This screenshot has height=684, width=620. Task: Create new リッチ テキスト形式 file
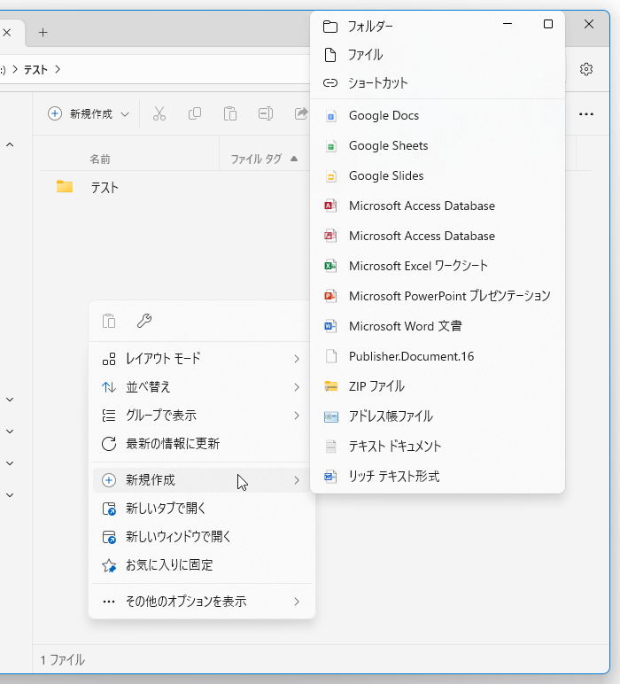pyautogui.click(x=438, y=477)
